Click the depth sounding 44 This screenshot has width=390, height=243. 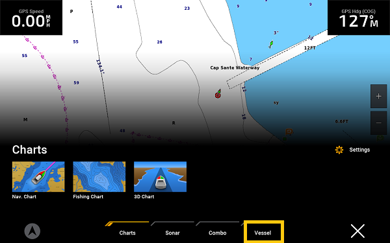coord(120,7)
